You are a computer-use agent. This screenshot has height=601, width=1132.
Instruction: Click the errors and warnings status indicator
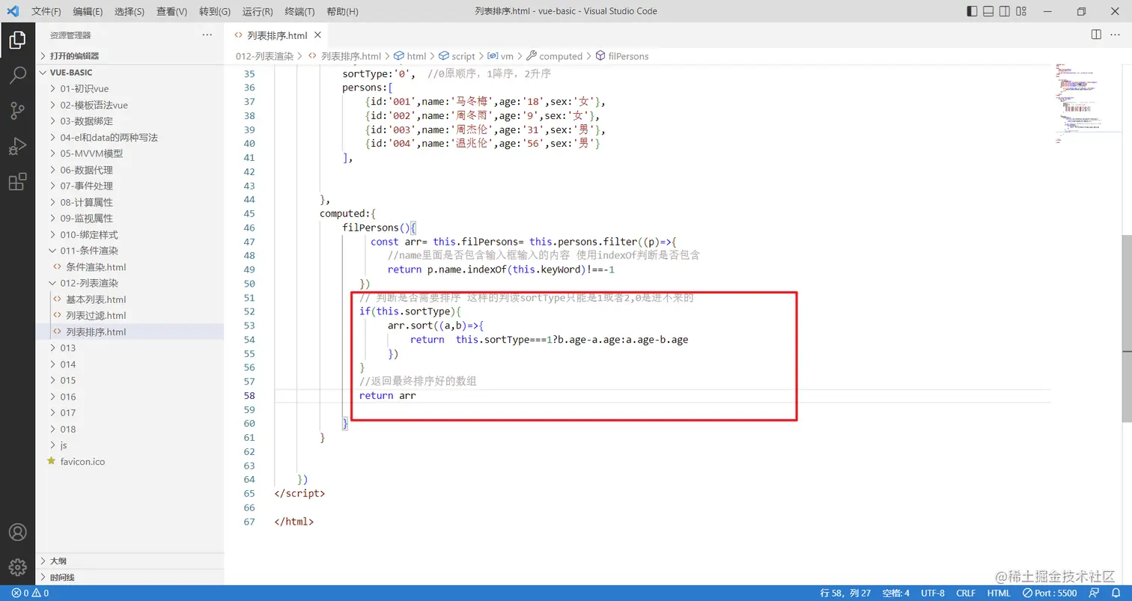30,593
